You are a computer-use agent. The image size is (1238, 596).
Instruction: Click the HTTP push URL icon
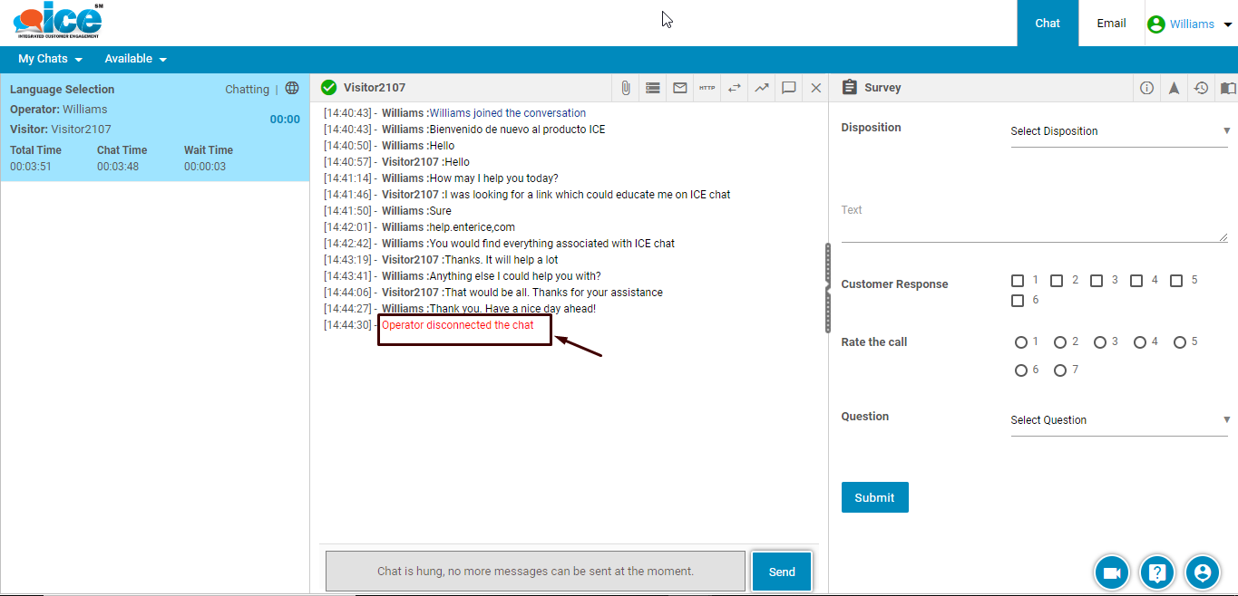click(707, 88)
